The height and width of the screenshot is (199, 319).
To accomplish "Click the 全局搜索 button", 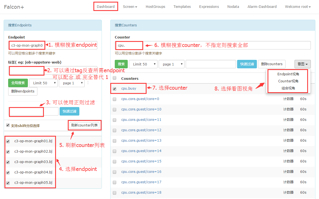I will point(18,83).
